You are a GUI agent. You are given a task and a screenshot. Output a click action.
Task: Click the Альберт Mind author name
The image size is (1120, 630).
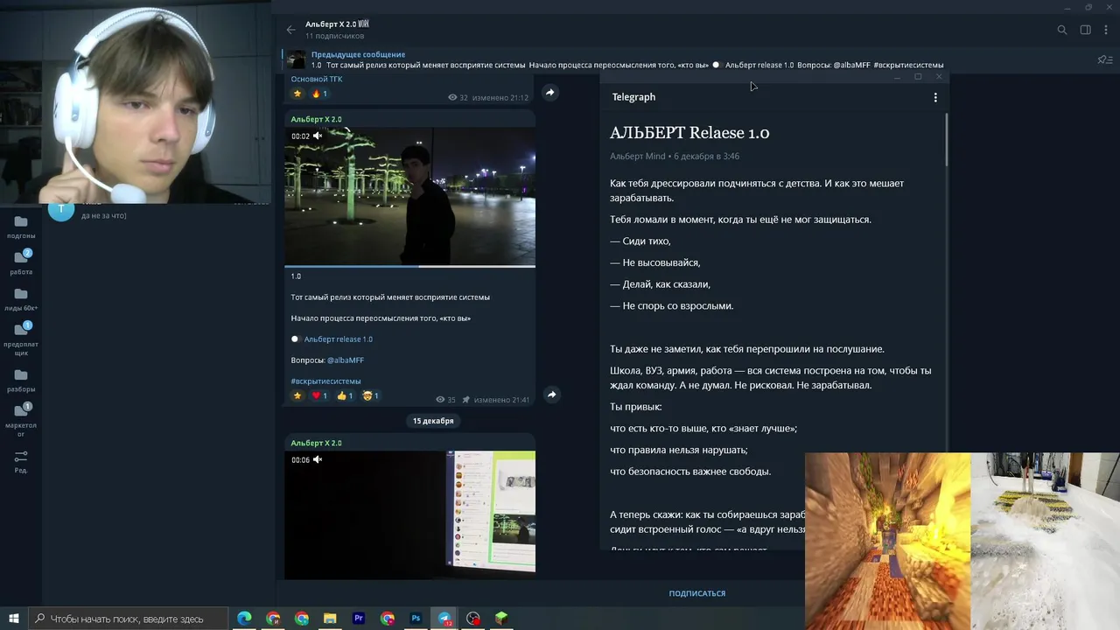638,157
